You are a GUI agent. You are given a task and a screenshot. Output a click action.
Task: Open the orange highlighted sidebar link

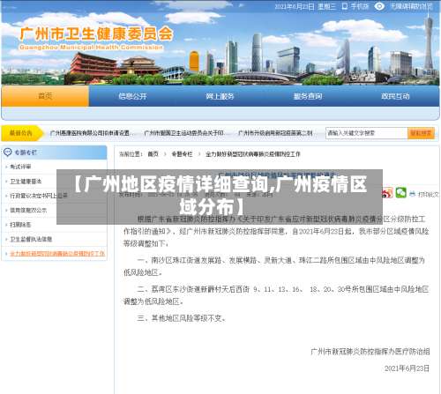(57, 253)
